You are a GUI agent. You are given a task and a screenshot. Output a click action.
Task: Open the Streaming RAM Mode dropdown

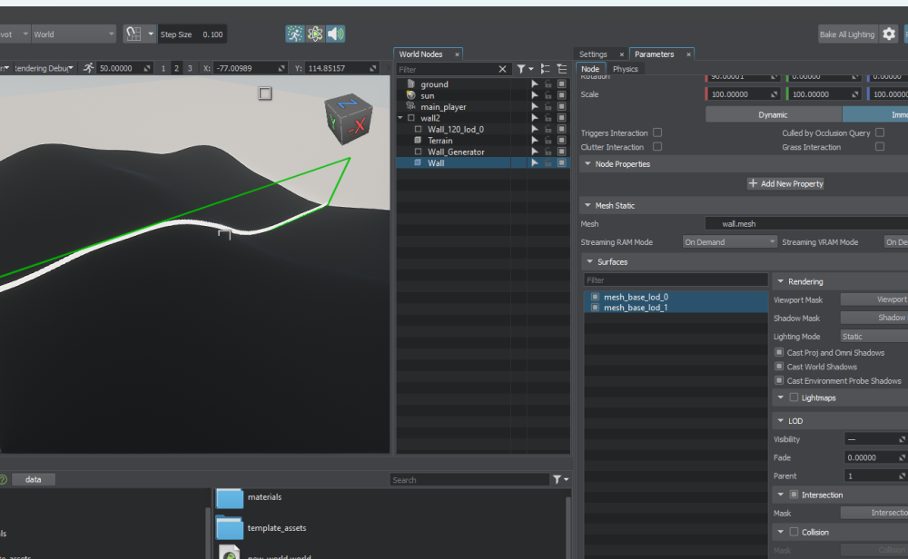pyautogui.click(x=730, y=242)
